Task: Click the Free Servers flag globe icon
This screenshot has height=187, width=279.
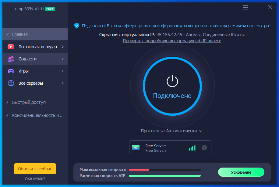Action: coord(136,148)
